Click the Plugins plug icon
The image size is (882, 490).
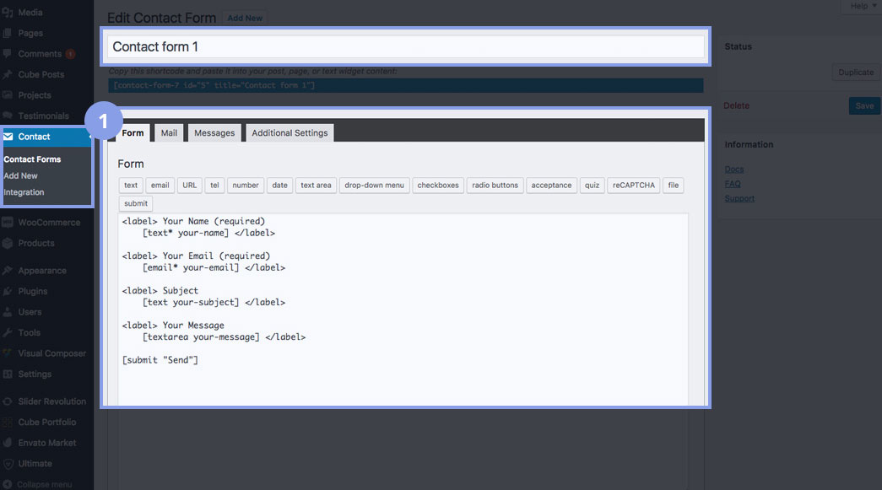pyautogui.click(x=8, y=291)
